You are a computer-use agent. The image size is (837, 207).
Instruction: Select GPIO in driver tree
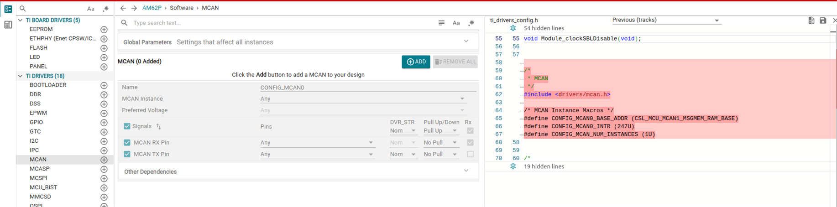36,122
